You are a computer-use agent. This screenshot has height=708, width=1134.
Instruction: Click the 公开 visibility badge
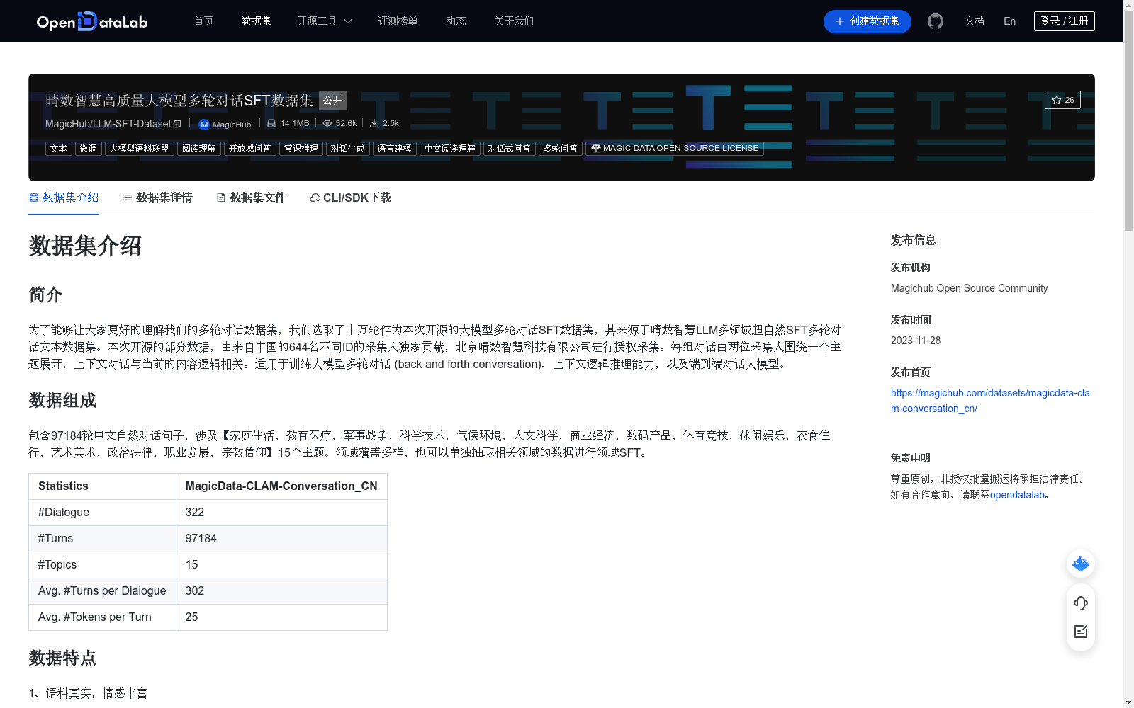(333, 101)
